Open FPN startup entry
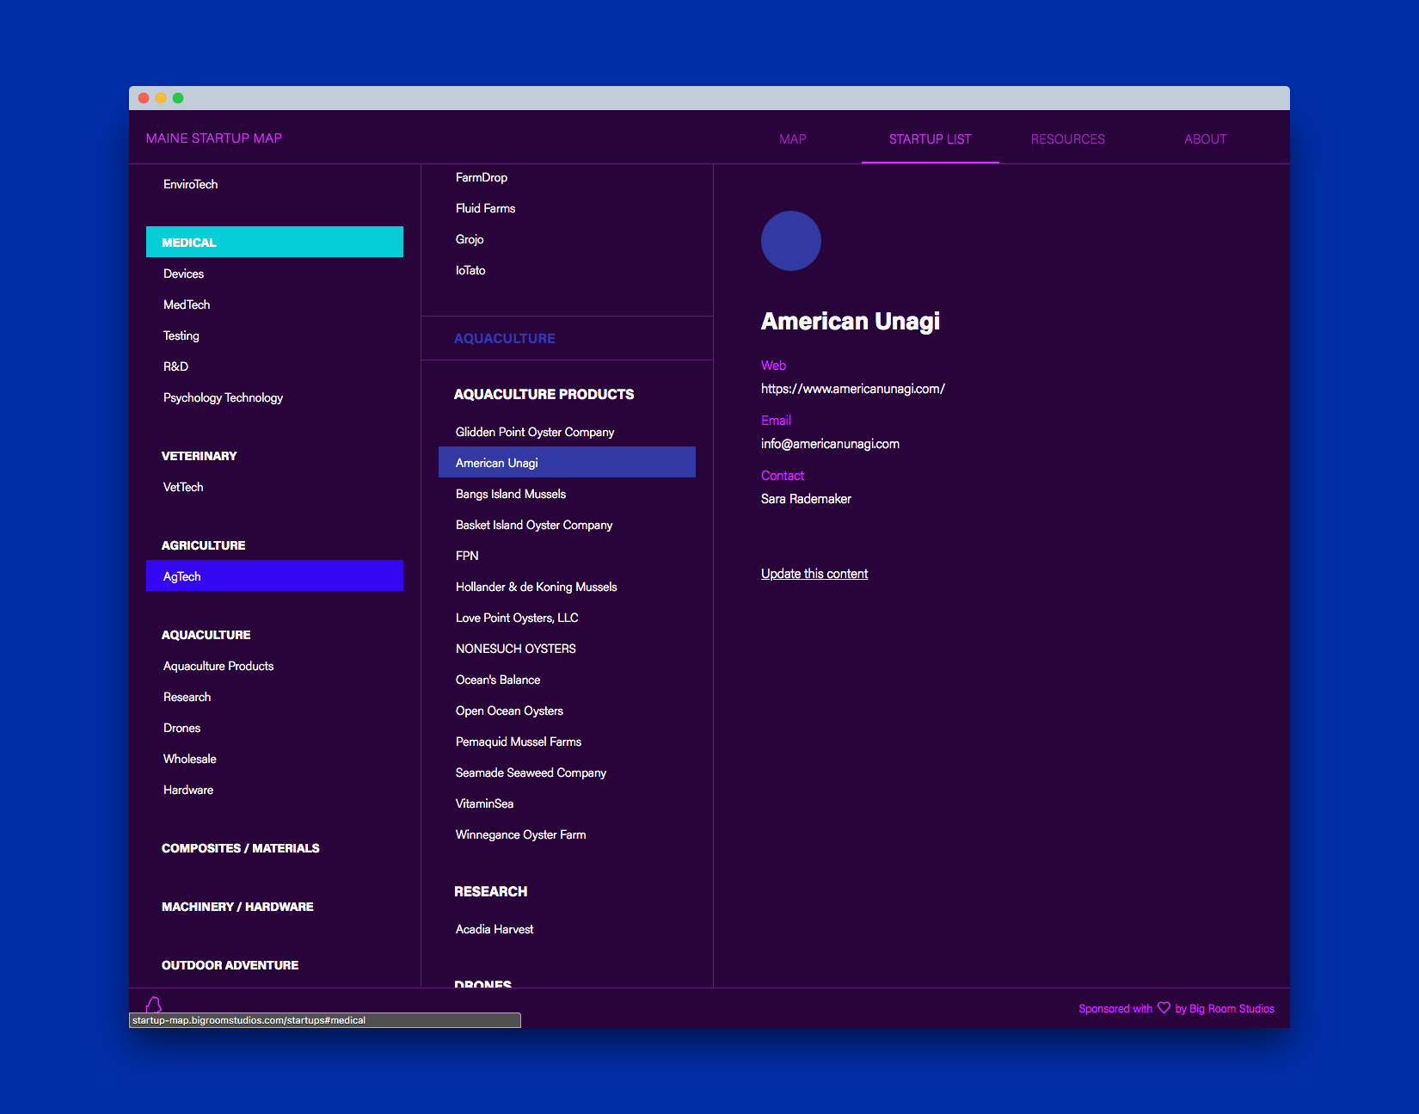The width and height of the screenshot is (1419, 1114). point(467,556)
